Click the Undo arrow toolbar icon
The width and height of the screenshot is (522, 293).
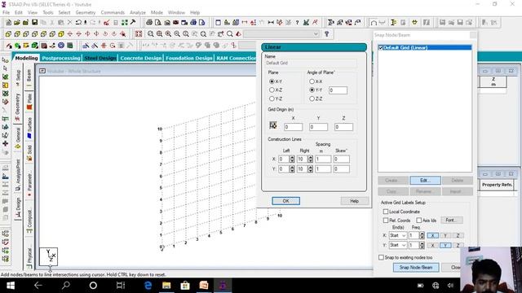pos(78,23)
